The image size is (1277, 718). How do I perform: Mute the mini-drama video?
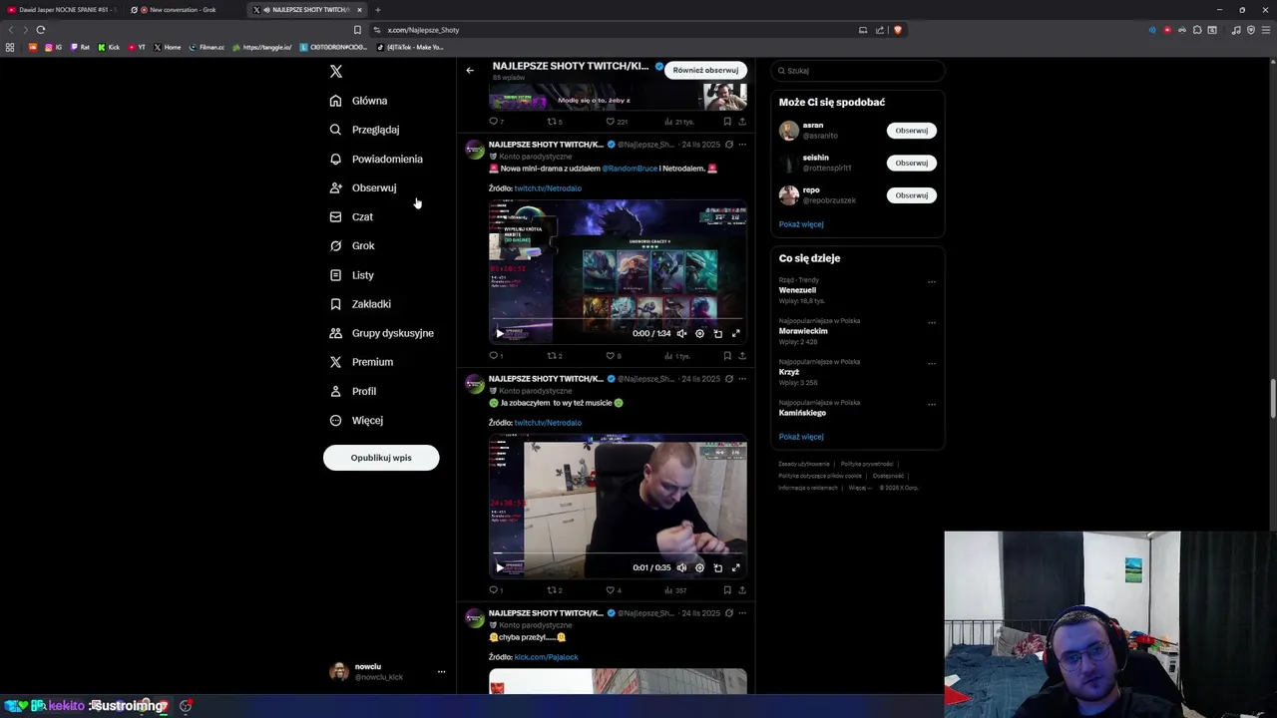(681, 334)
